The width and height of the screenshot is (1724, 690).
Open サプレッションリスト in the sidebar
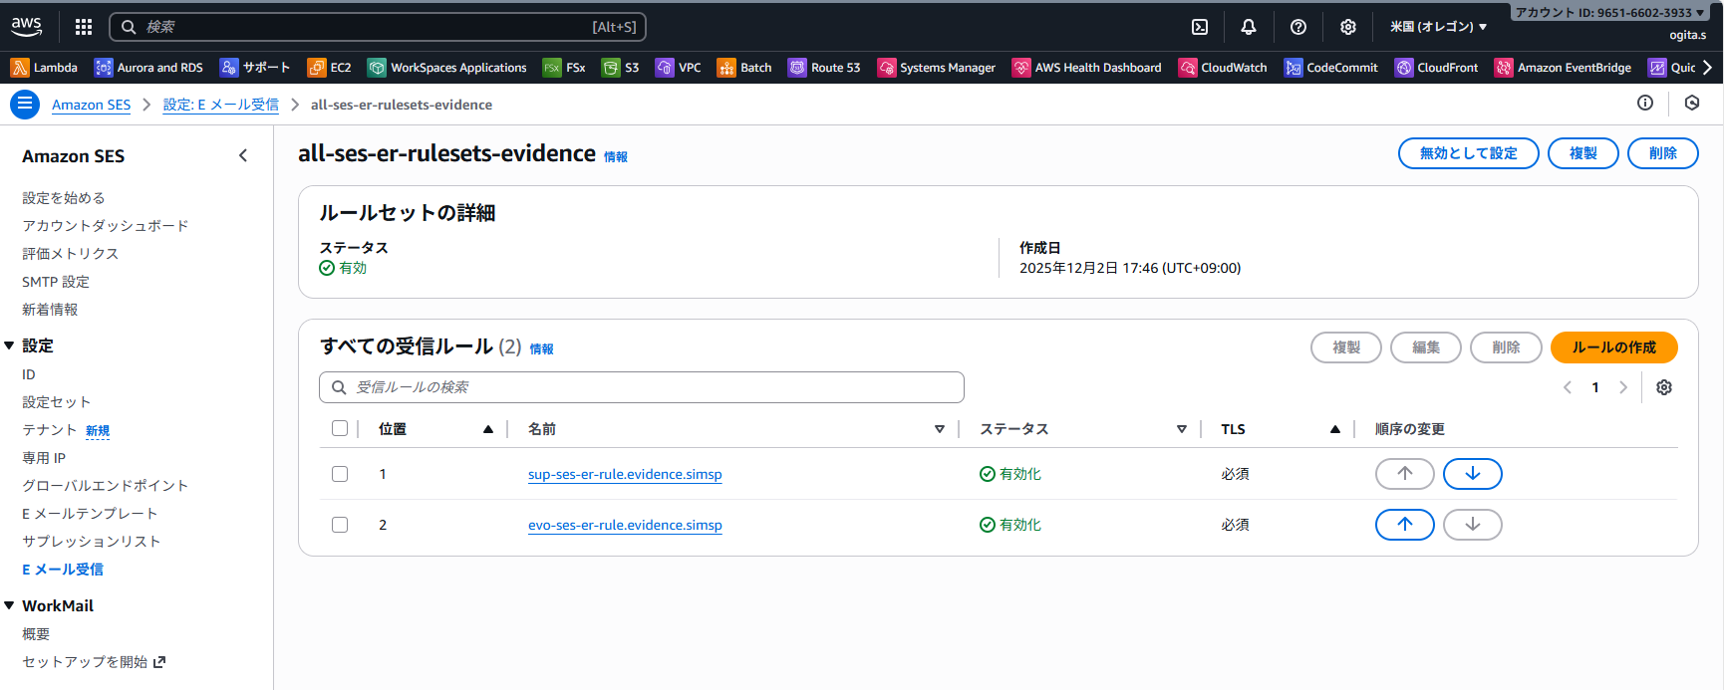point(92,542)
